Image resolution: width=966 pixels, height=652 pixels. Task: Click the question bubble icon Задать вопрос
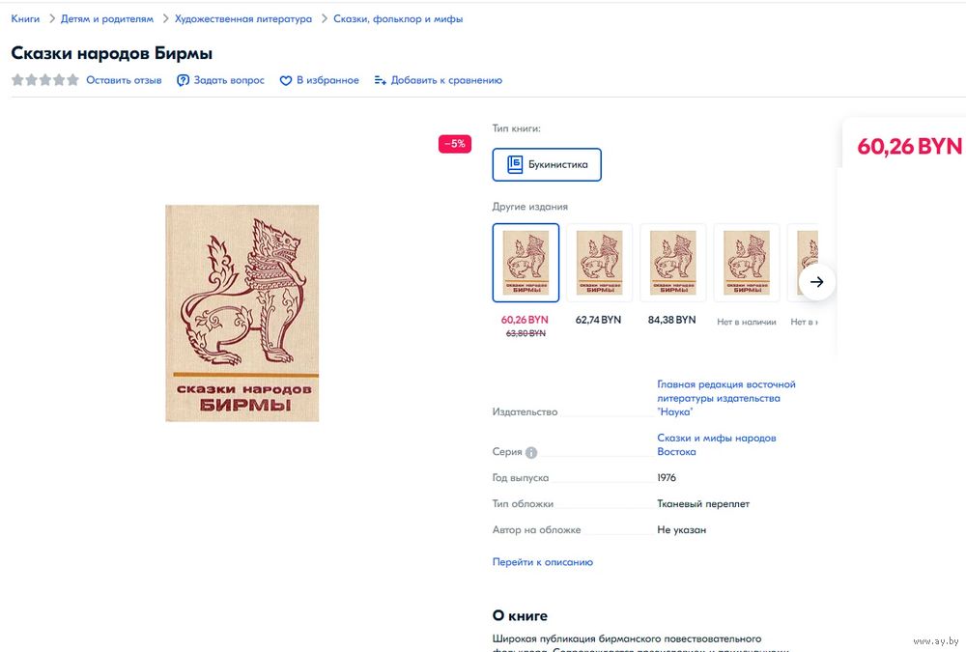pos(183,81)
